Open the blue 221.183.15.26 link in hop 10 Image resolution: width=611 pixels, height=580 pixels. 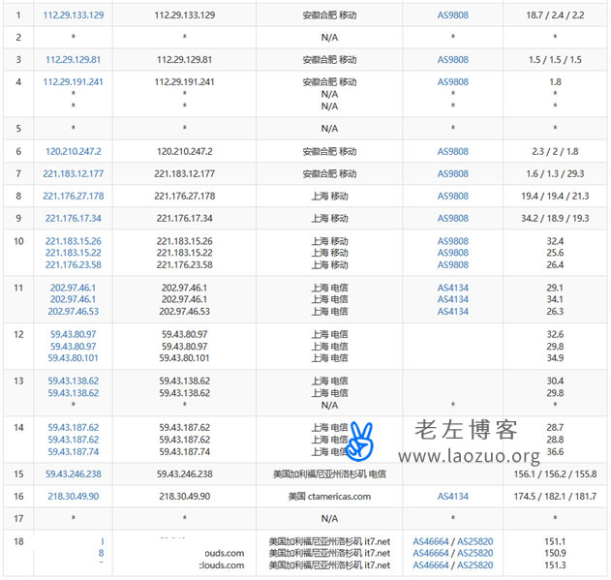[74, 241]
